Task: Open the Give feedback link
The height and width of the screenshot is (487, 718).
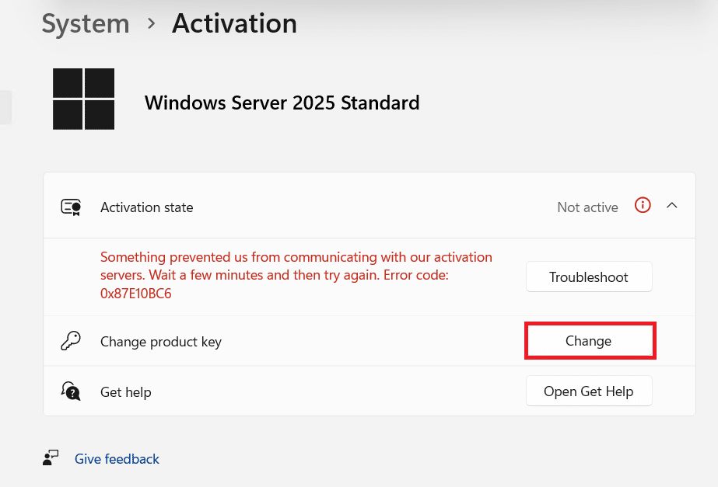Action: tap(117, 459)
